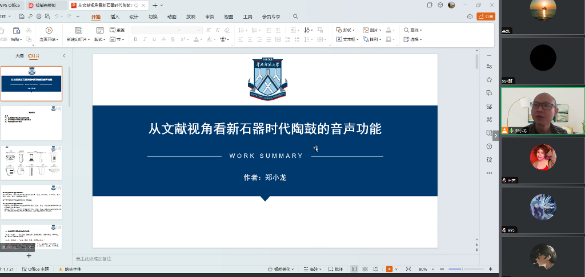Start slideshow from the status bar play button

click(x=390, y=269)
